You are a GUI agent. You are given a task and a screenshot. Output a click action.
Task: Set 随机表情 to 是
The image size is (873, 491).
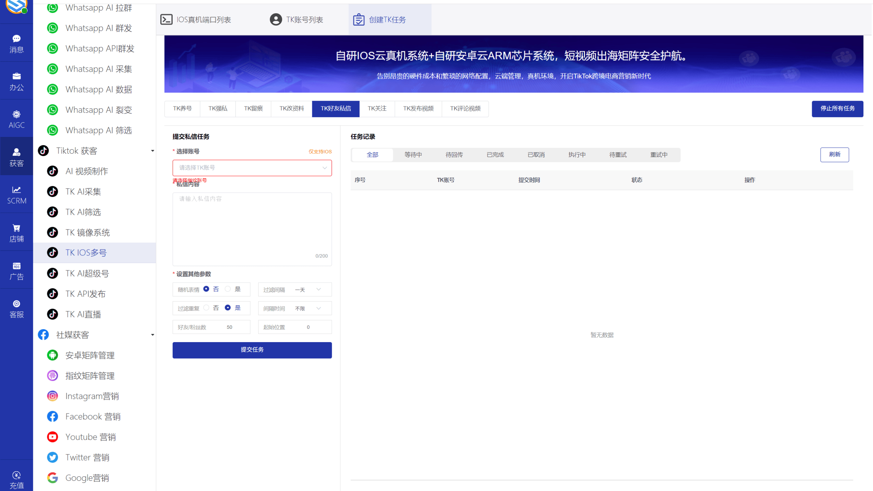(x=228, y=289)
